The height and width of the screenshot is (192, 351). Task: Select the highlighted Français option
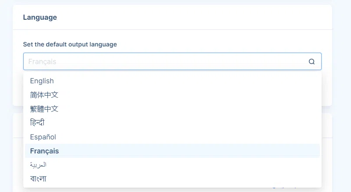44,151
